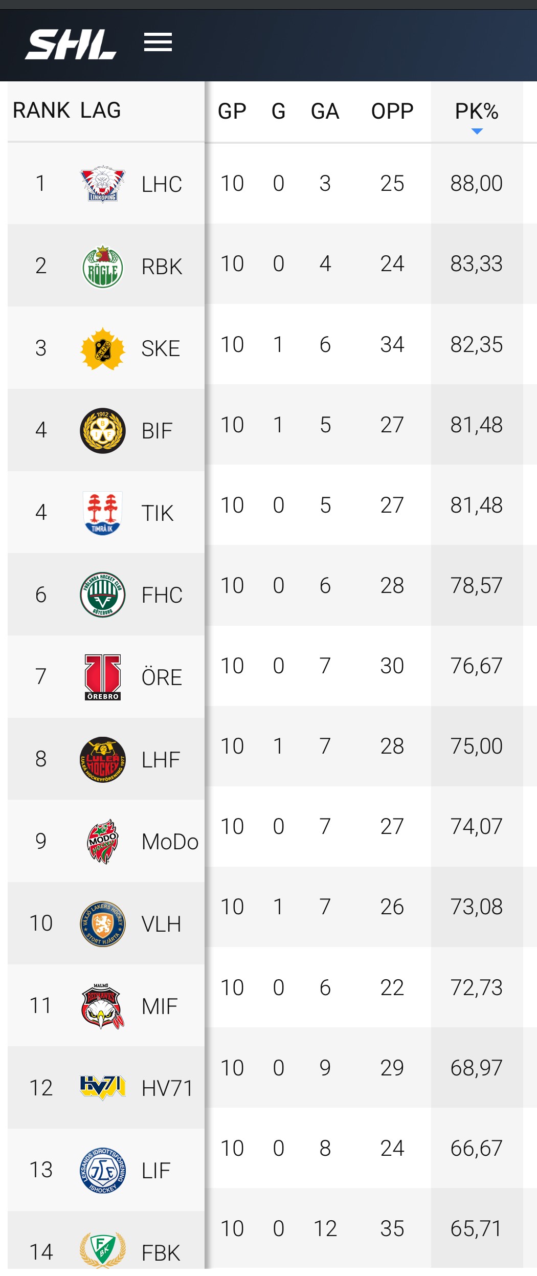Click the SHL logo
This screenshot has width=537, height=1276.
point(71,45)
